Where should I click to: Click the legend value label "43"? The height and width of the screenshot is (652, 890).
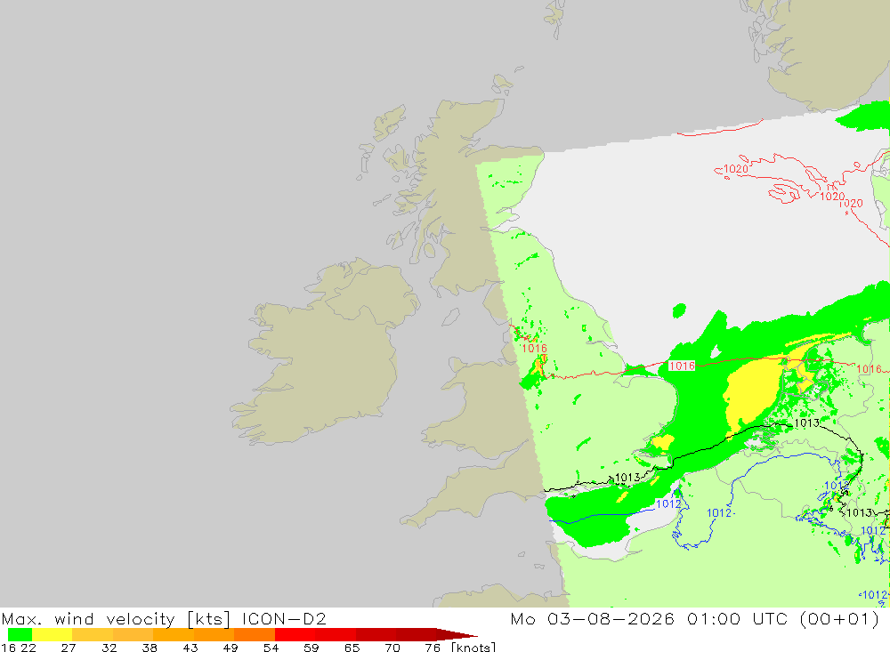[x=190, y=648]
